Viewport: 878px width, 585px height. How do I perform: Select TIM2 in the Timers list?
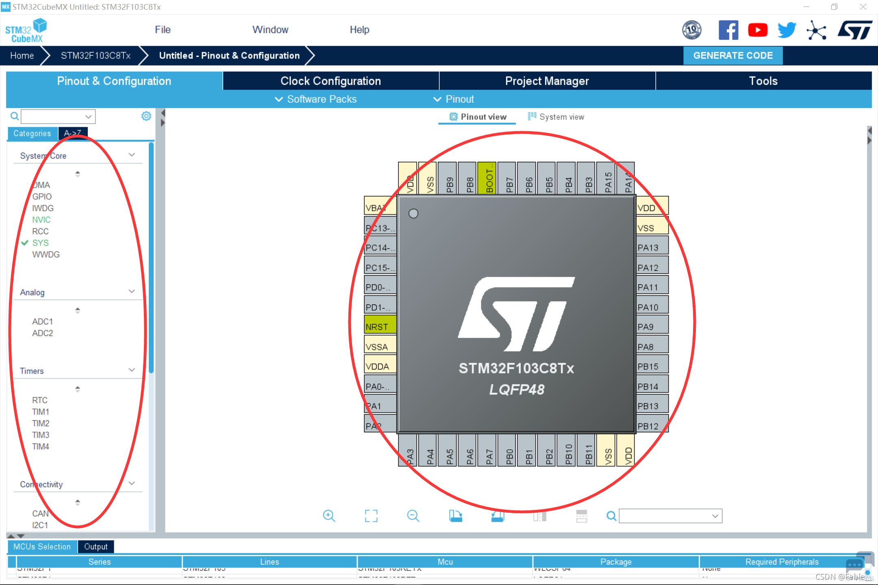coord(41,423)
